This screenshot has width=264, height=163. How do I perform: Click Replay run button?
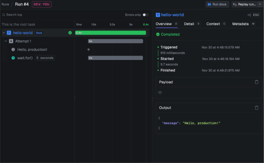pyautogui.click(x=247, y=4)
